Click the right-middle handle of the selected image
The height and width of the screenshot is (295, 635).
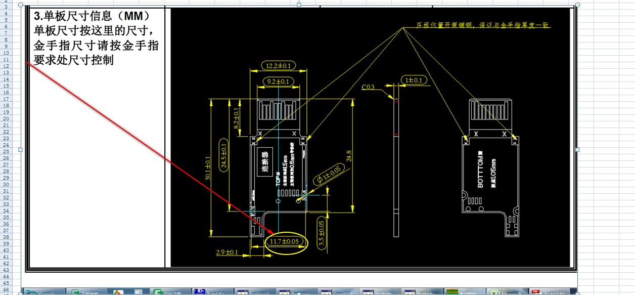click(x=577, y=150)
